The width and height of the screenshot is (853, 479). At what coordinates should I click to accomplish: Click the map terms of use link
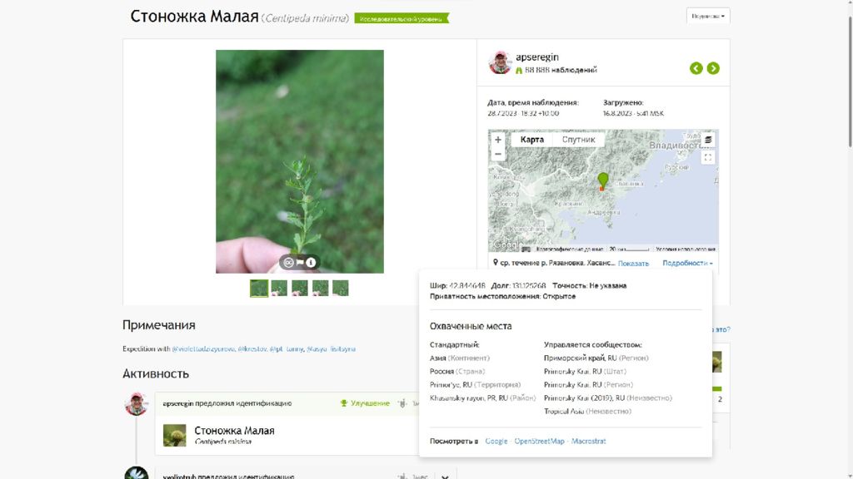click(686, 249)
